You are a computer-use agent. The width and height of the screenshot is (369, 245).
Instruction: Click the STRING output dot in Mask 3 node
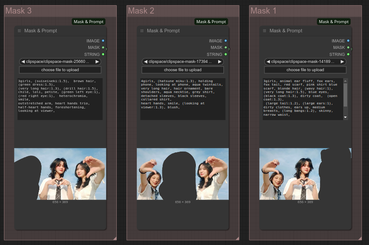pyautogui.click(x=103, y=54)
